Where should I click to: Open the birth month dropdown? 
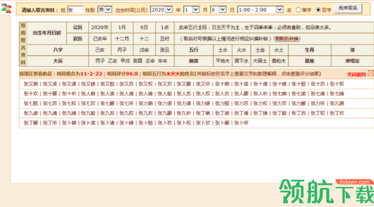192,10
